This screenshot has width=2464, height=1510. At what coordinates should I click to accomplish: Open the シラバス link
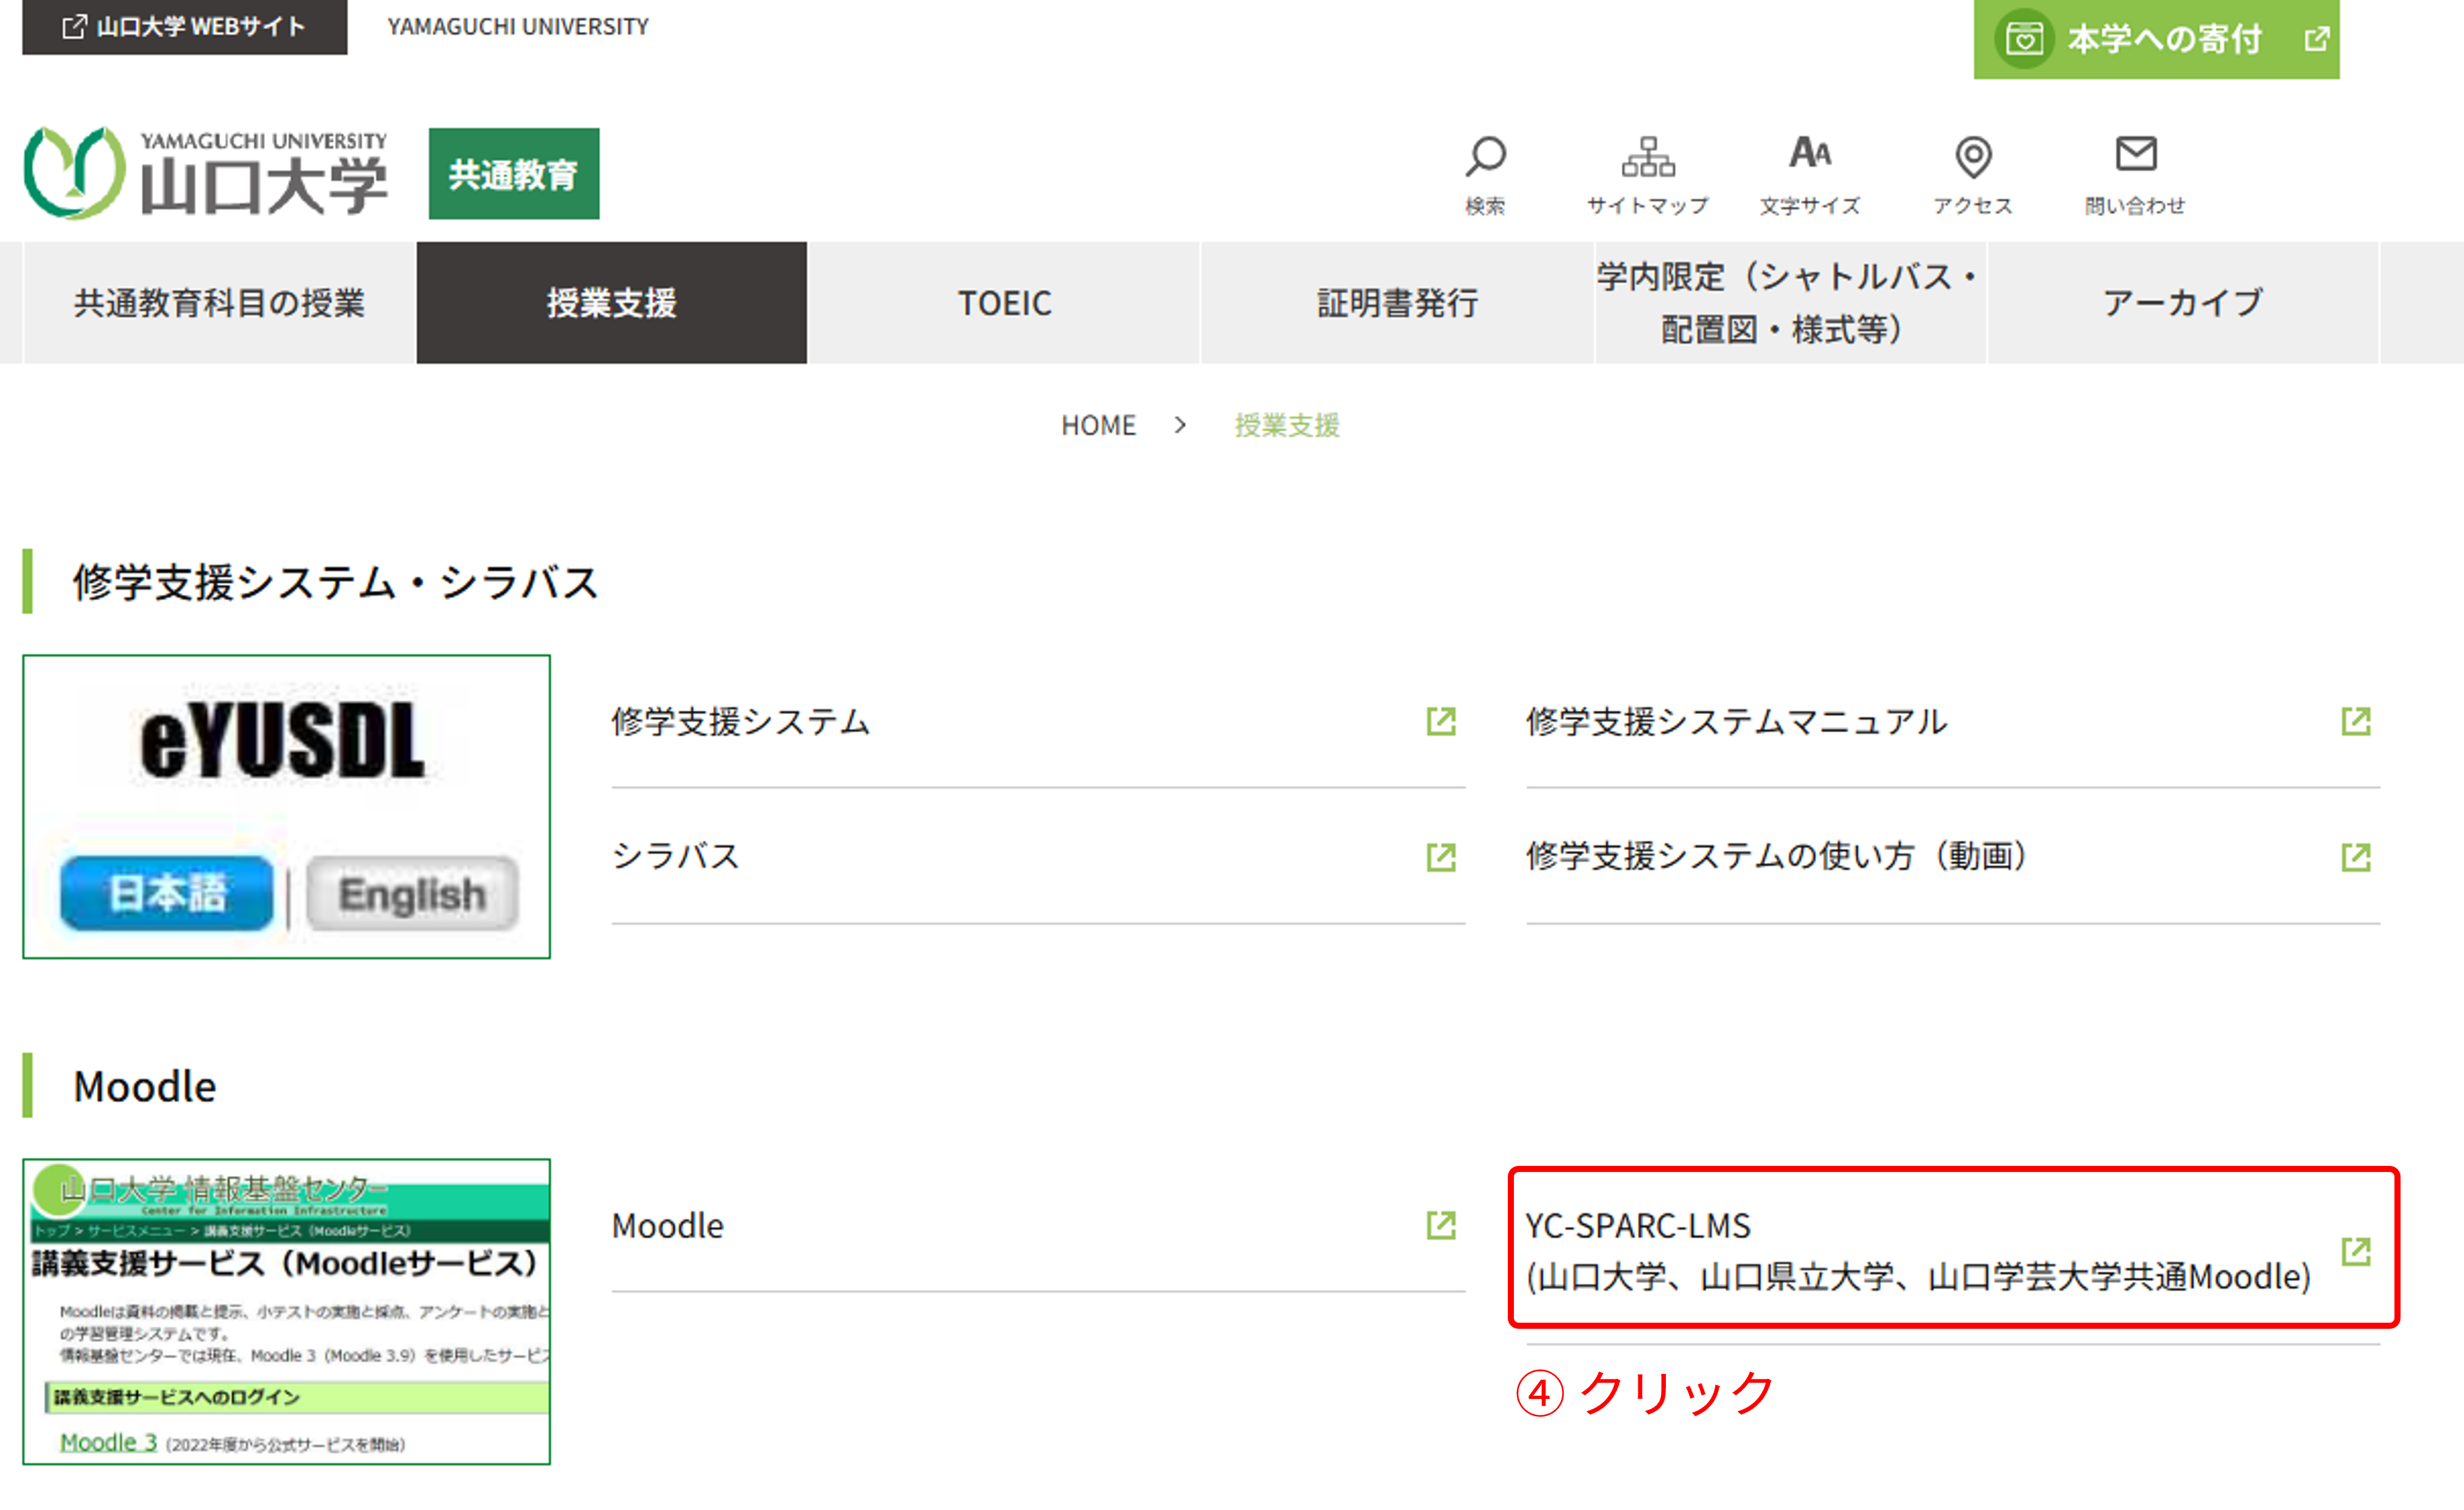click(x=1039, y=857)
